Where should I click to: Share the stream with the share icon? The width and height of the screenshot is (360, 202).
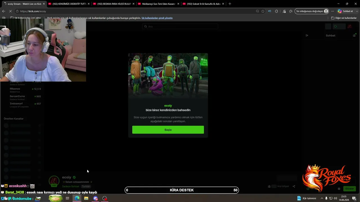tap(294, 186)
